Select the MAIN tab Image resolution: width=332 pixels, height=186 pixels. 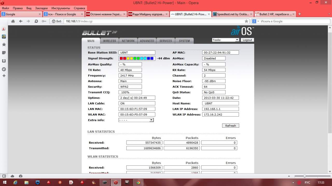click(x=91, y=41)
